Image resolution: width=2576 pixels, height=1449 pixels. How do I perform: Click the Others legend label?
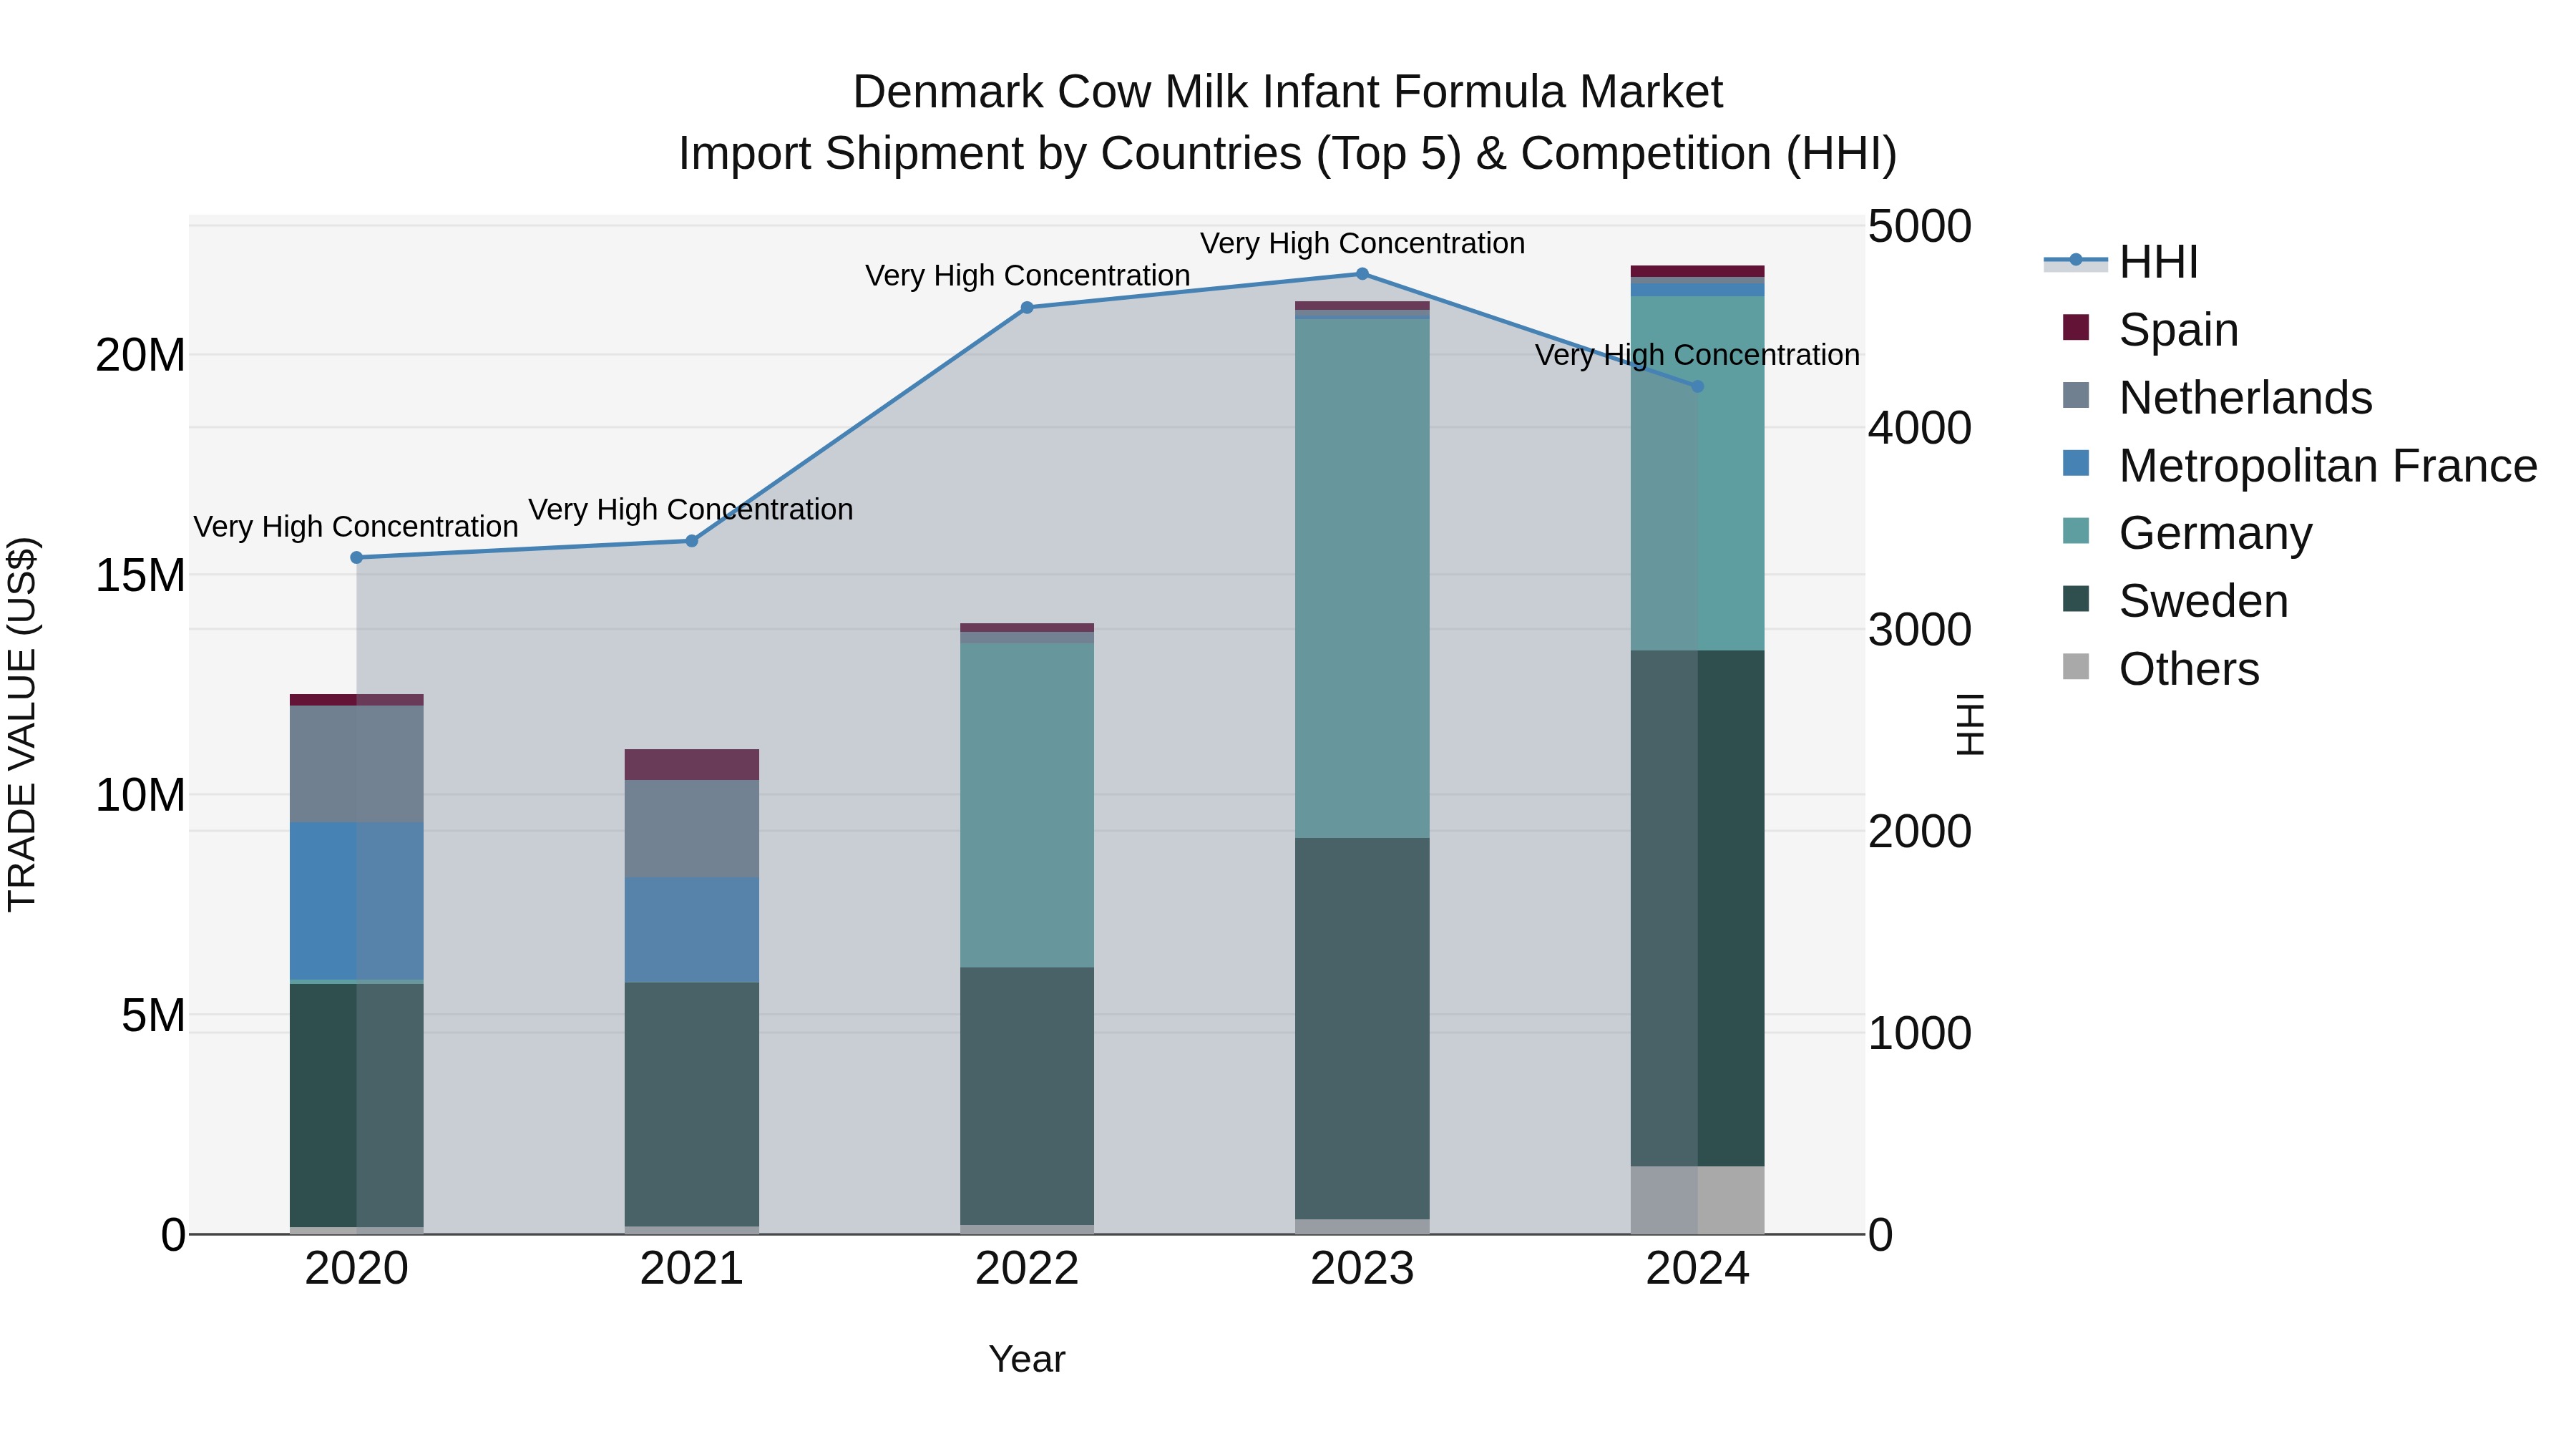[2189, 669]
